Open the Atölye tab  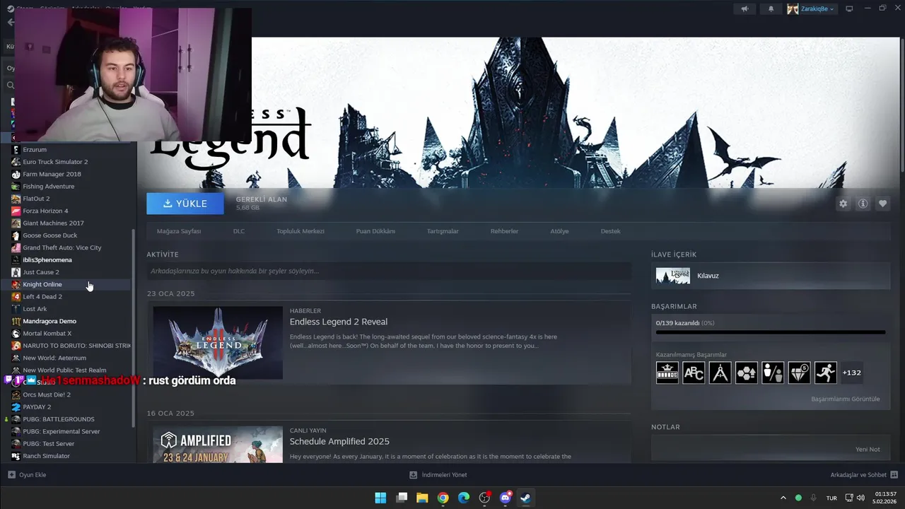pyautogui.click(x=559, y=231)
